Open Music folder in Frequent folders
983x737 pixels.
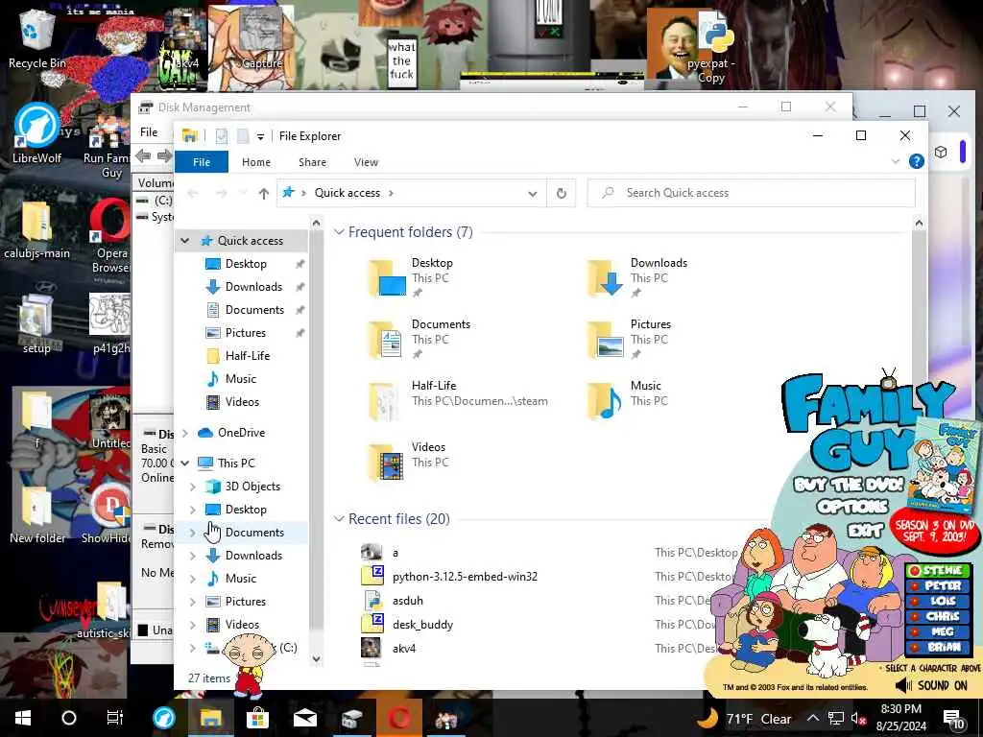click(x=626, y=400)
